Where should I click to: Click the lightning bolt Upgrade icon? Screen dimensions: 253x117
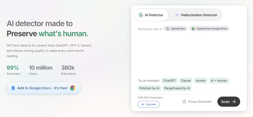tap(142, 104)
